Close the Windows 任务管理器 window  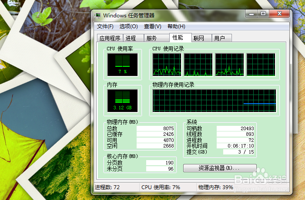(279, 14)
